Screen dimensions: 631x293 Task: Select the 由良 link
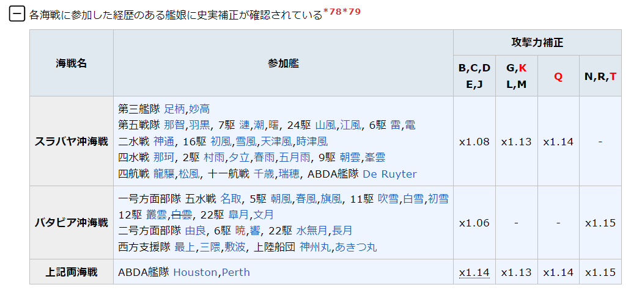(x=195, y=231)
